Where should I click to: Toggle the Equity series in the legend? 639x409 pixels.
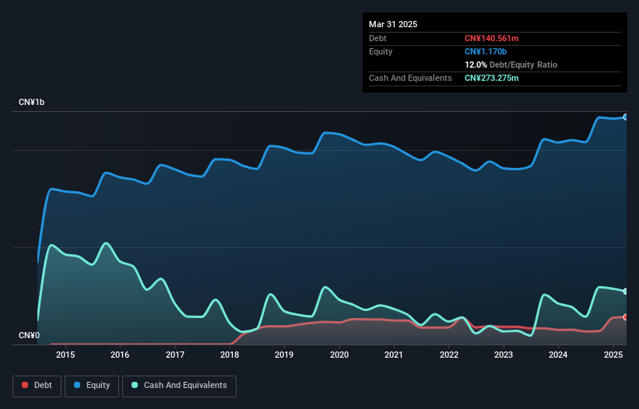[92, 386]
